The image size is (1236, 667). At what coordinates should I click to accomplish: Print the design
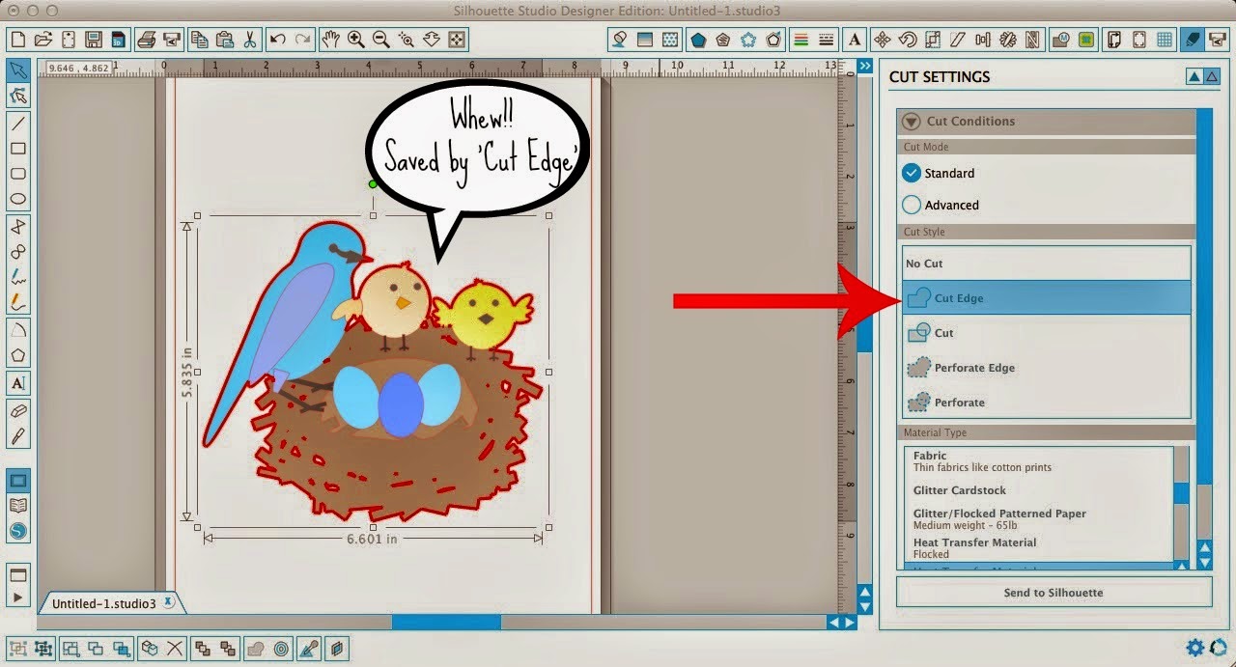point(147,40)
